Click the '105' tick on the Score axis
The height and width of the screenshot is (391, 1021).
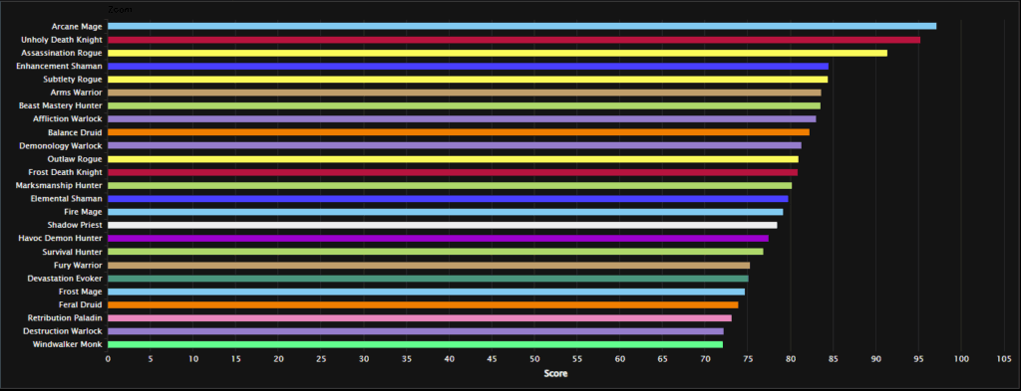[1003, 359]
